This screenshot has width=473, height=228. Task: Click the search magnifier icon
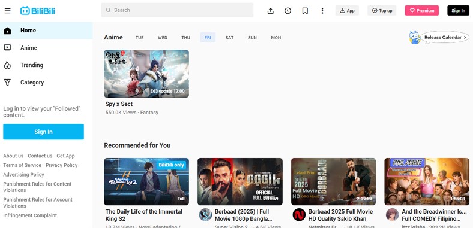click(108, 10)
